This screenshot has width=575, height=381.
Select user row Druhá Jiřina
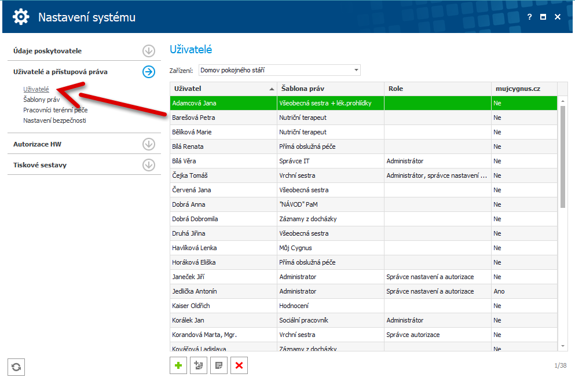pos(364,233)
